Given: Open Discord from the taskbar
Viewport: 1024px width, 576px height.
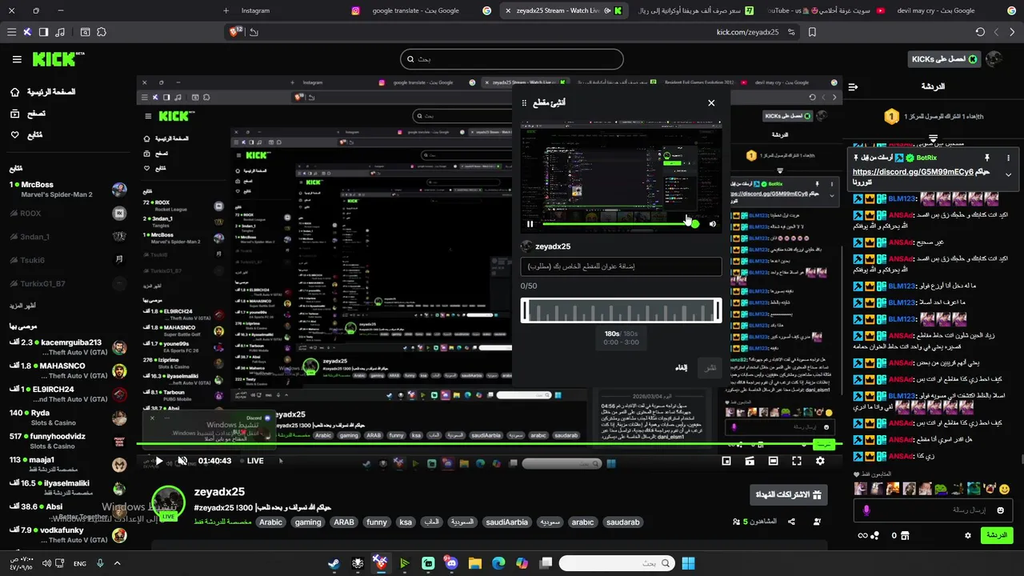Looking at the screenshot, I should tap(452, 563).
